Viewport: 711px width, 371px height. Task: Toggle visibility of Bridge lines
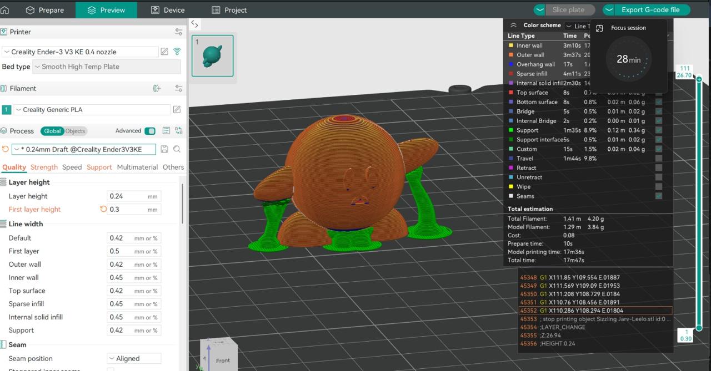pos(658,111)
